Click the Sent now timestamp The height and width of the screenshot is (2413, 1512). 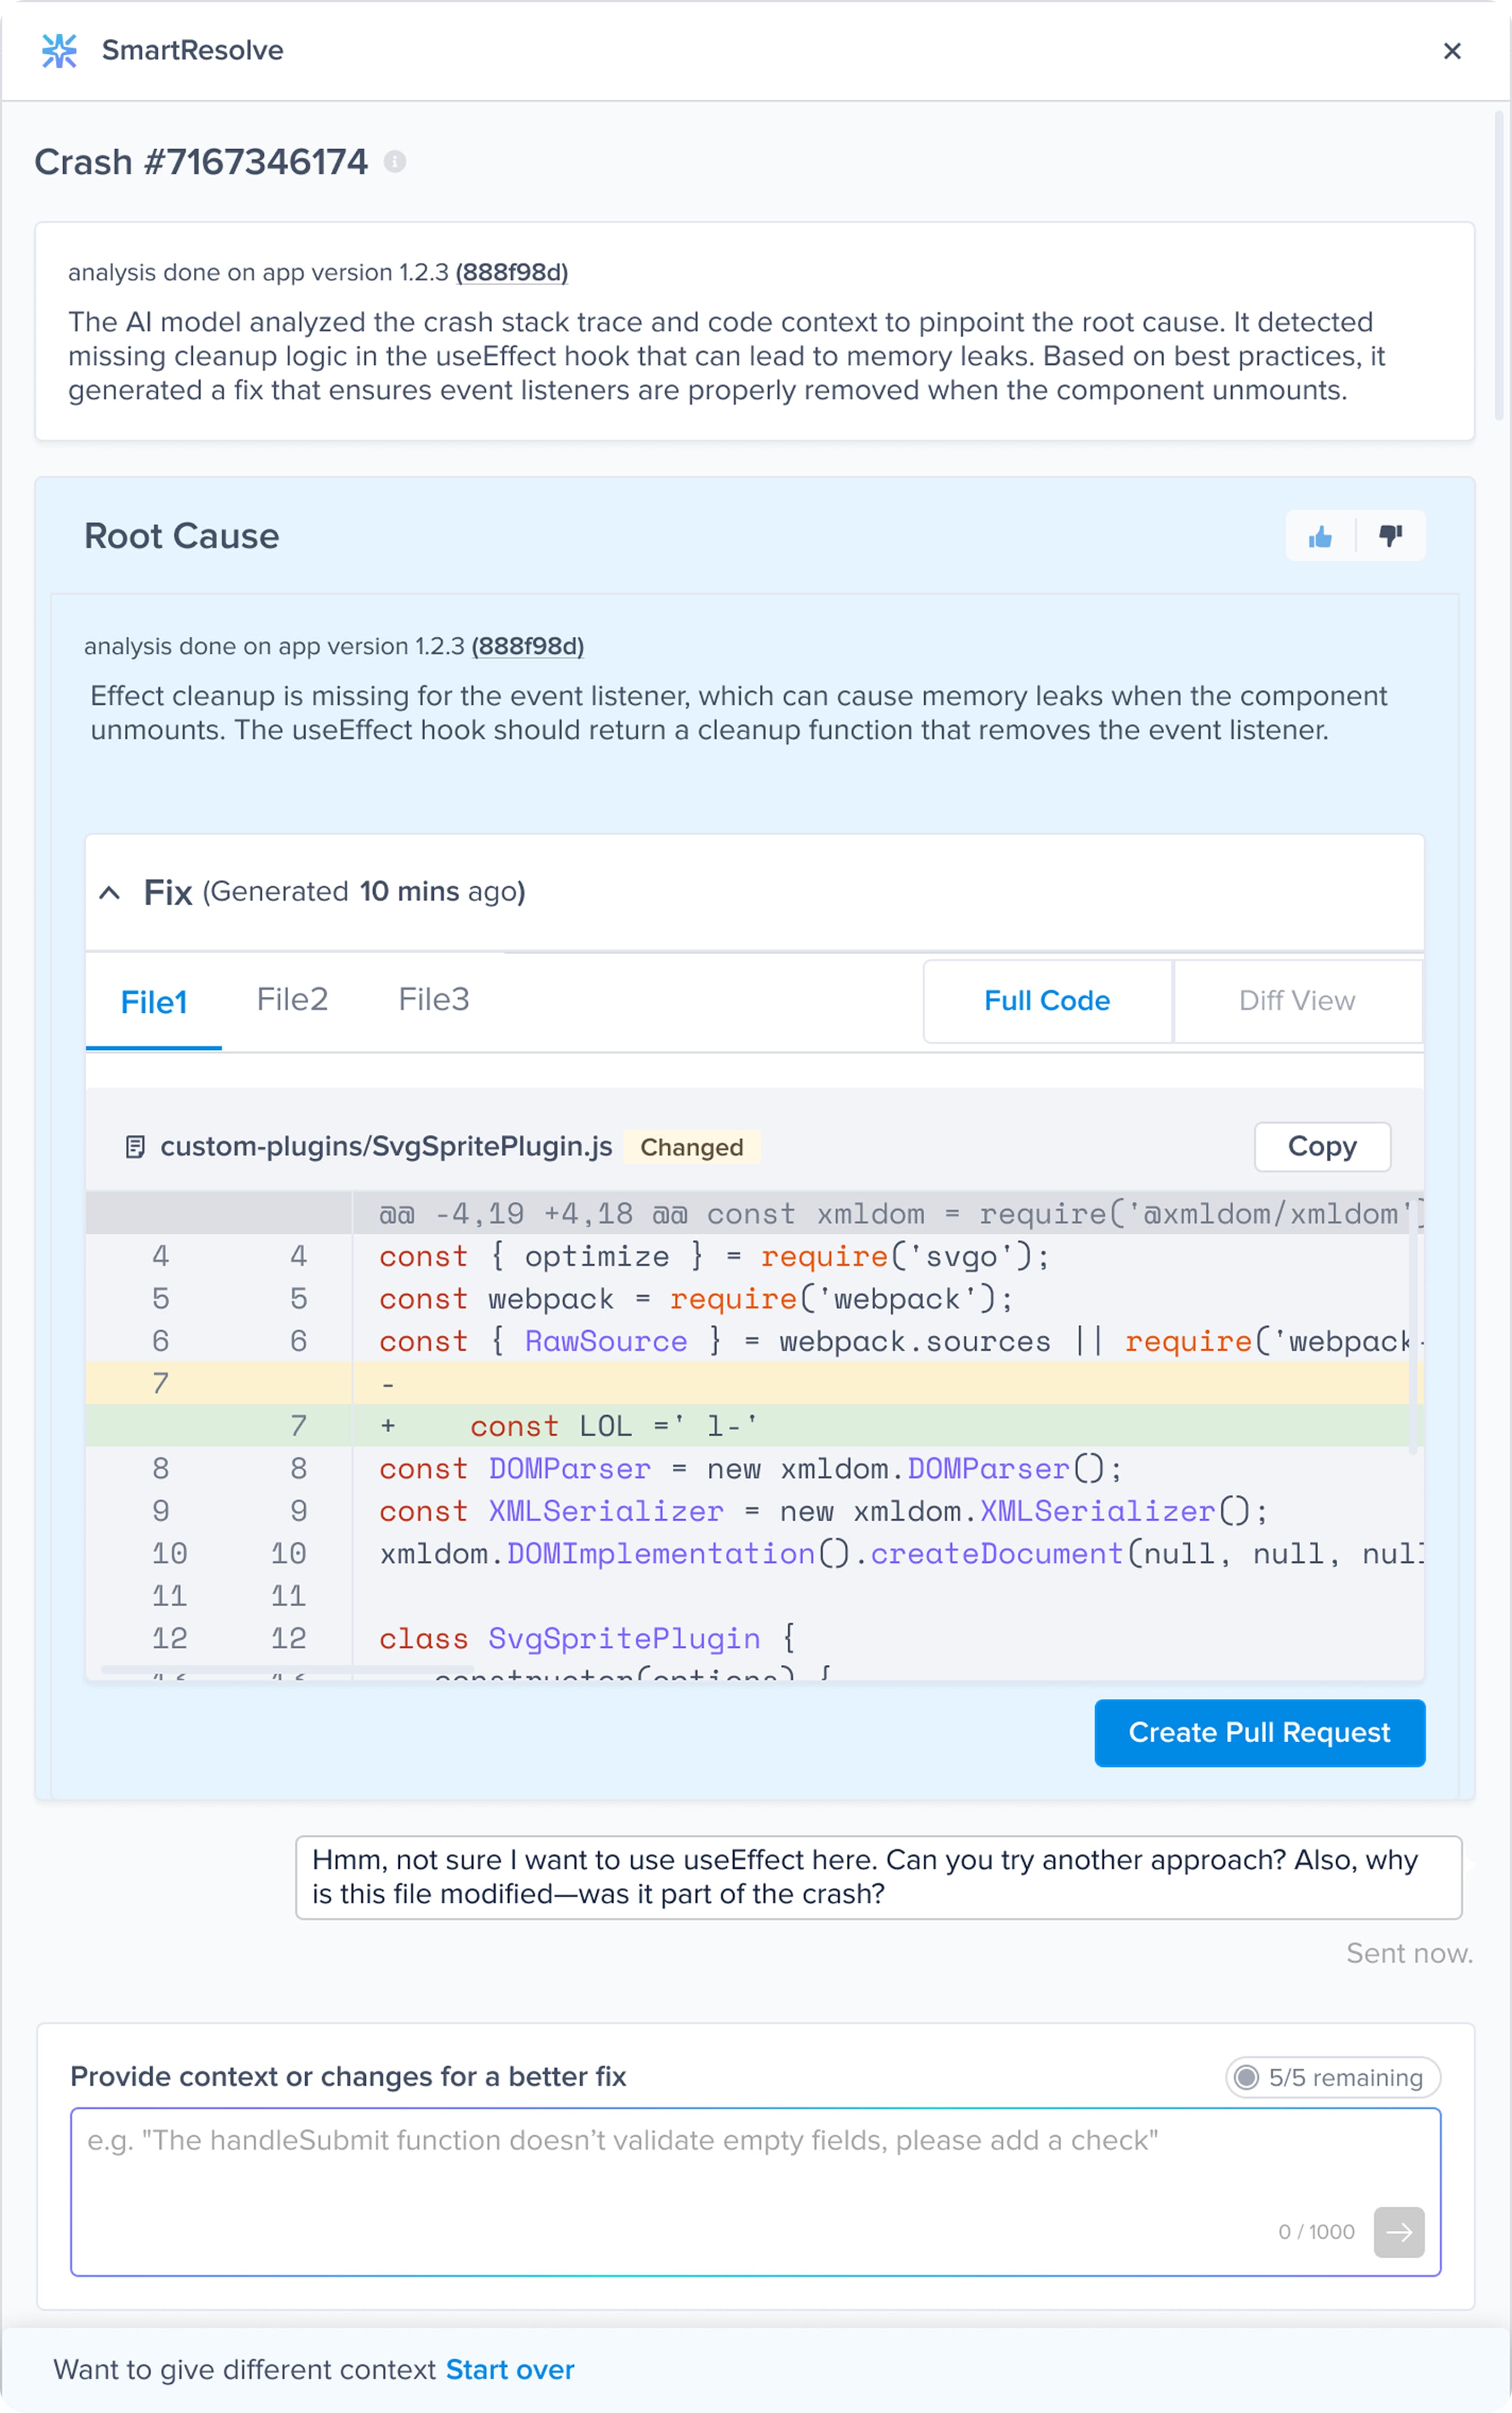[1409, 1953]
